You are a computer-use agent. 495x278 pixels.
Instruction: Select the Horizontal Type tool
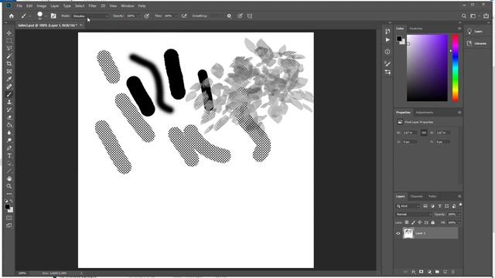point(9,156)
